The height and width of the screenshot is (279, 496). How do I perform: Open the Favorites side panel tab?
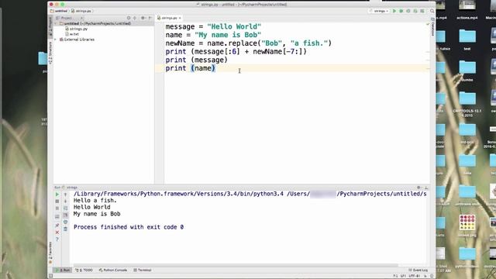50,253
